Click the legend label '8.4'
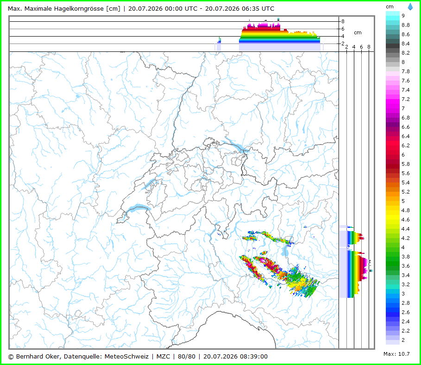This screenshot has height=365, width=421. point(406,44)
